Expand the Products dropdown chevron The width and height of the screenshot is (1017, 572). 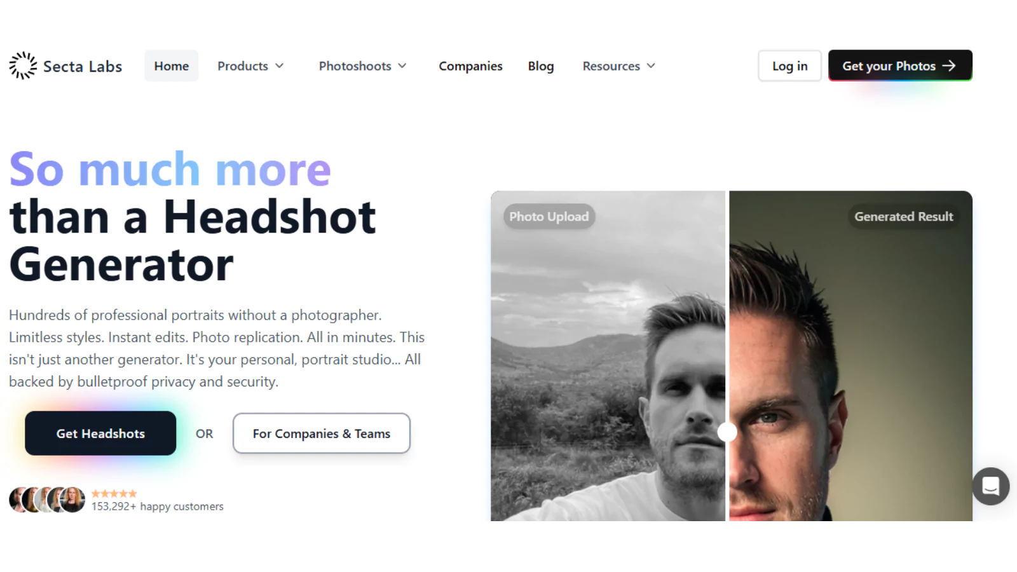click(279, 66)
